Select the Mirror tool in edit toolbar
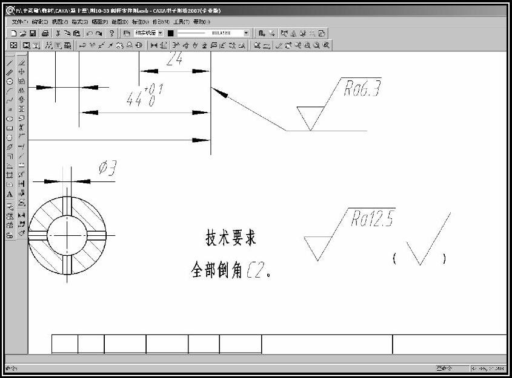Viewport: 512px width, 378px height. (22, 90)
